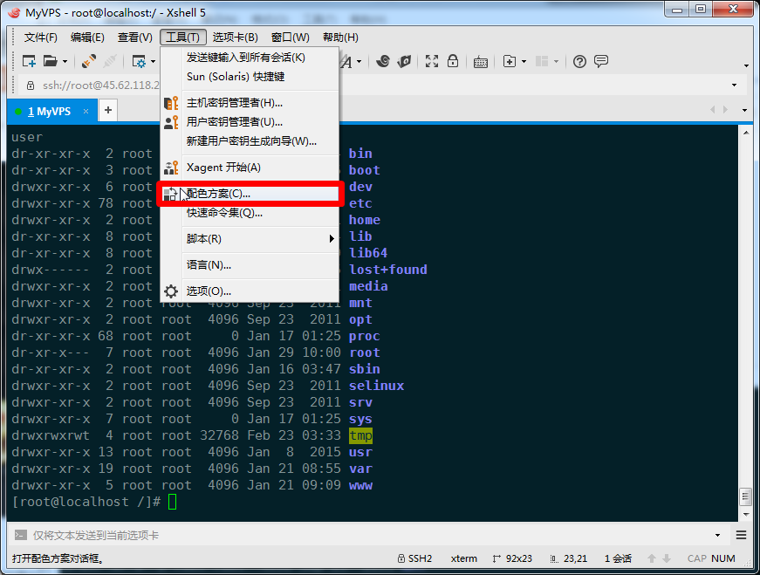This screenshot has width=760, height=575.
Task: Open the 文件(F) menu
Action: [41, 38]
